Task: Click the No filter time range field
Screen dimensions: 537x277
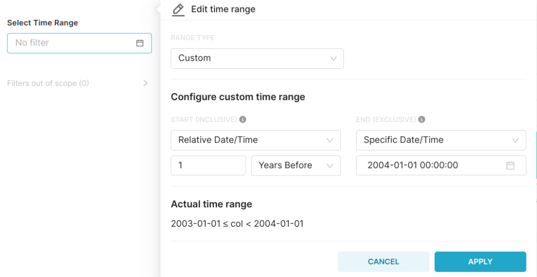Action: tap(80, 43)
